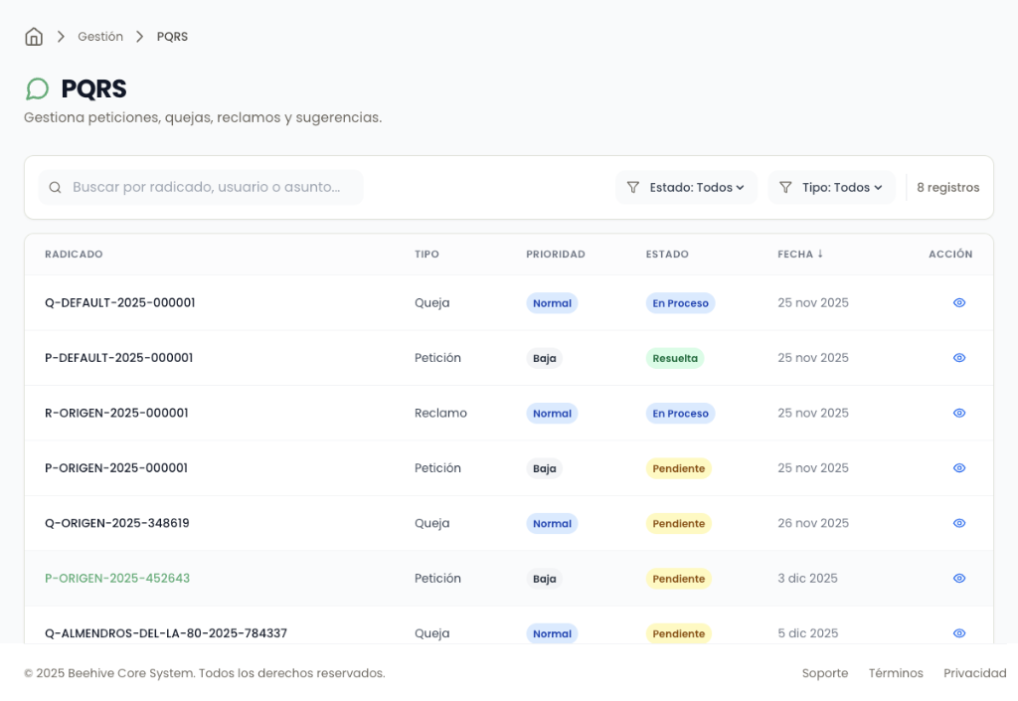Select the PQRS breadcrumb item
The height and width of the screenshot is (701, 1018).
pyautogui.click(x=172, y=37)
